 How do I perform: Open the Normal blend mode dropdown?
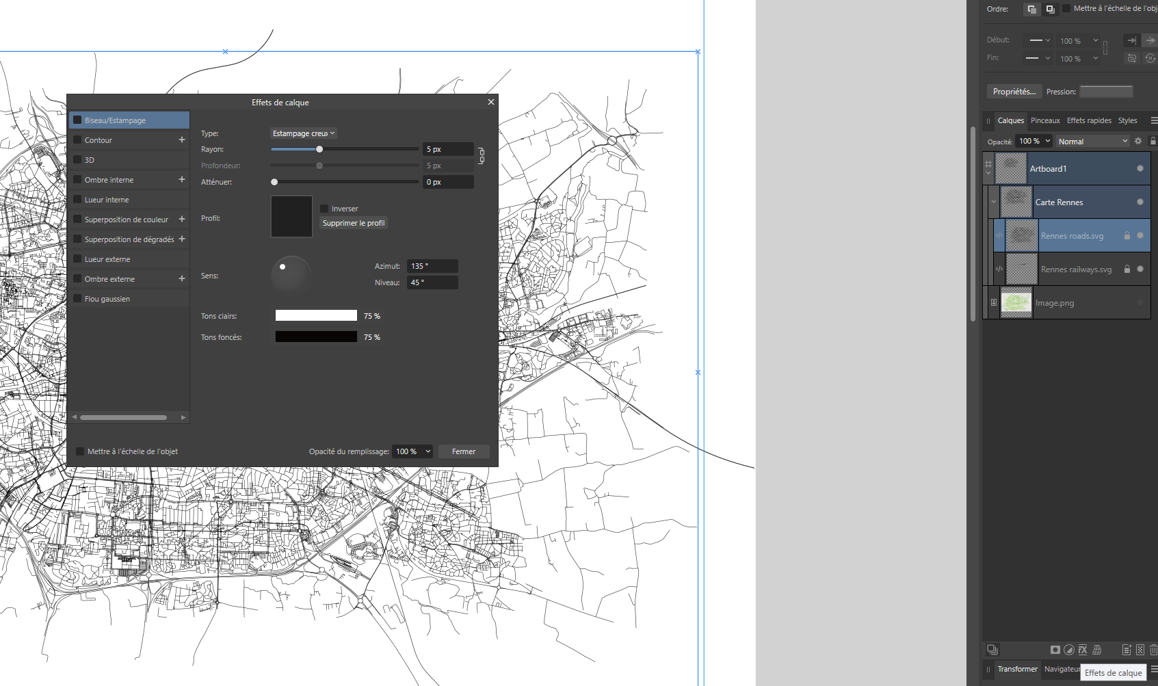click(1092, 142)
